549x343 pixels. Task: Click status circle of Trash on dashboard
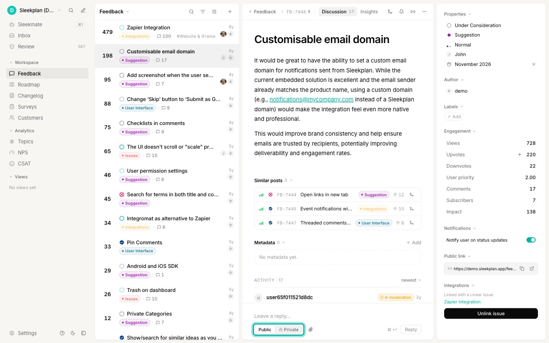point(122,290)
